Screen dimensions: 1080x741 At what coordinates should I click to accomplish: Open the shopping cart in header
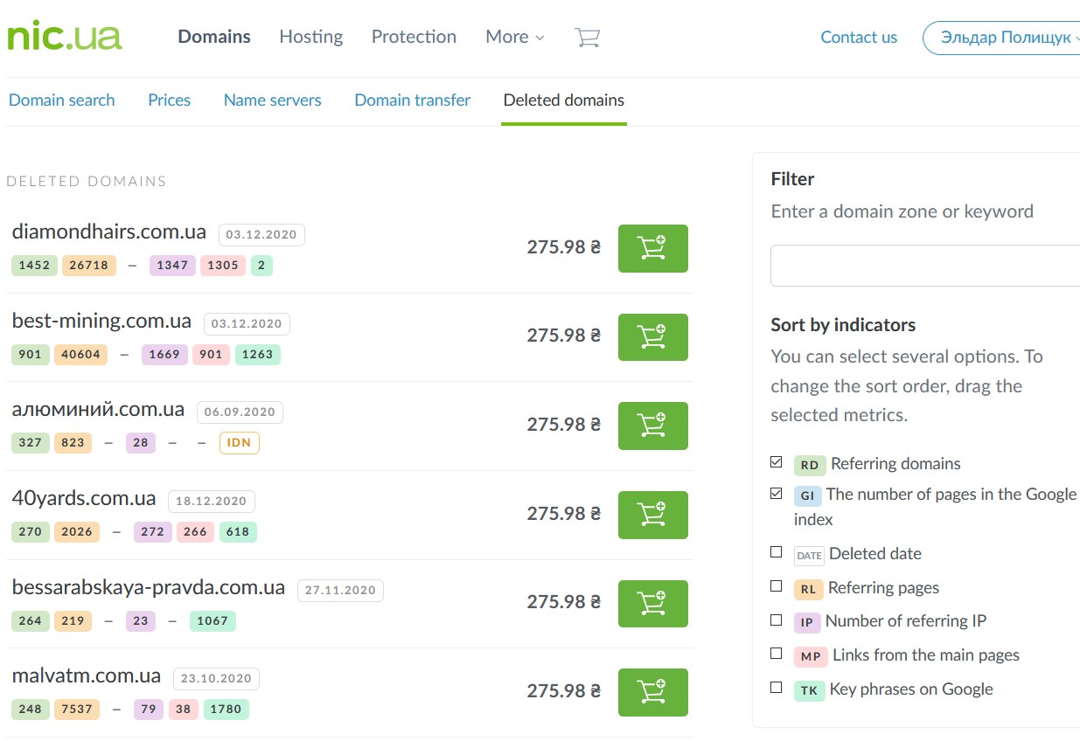tap(587, 38)
